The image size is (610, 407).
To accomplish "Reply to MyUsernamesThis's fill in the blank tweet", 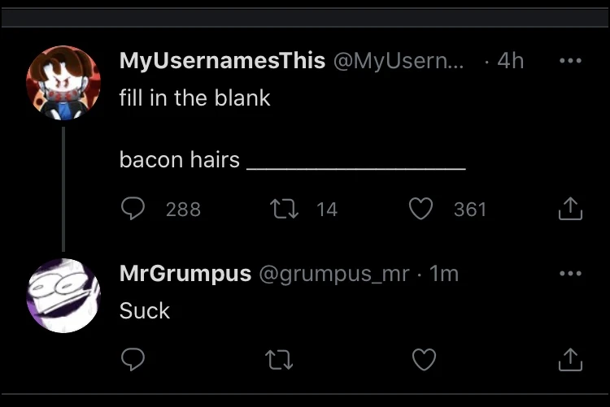I will click(x=133, y=210).
